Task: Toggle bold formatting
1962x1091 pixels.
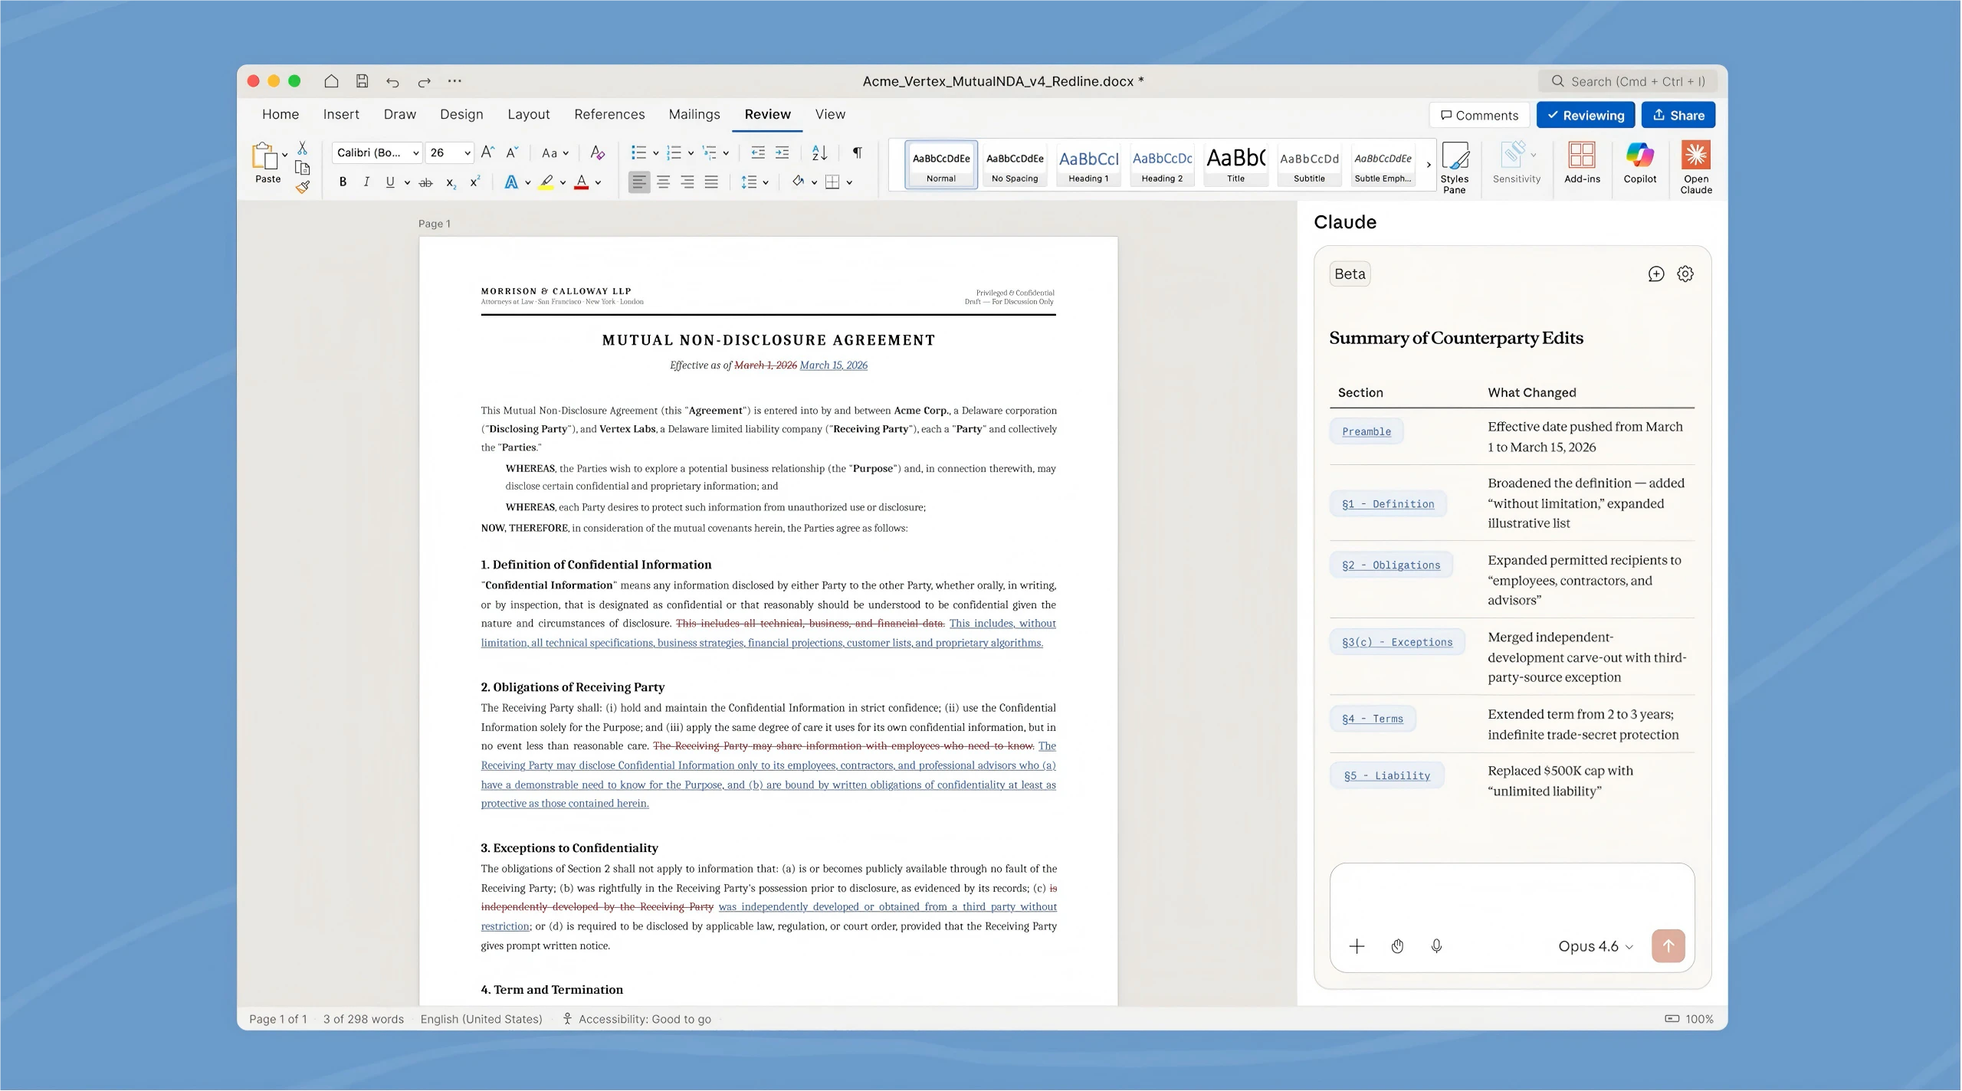Action: 343,182
